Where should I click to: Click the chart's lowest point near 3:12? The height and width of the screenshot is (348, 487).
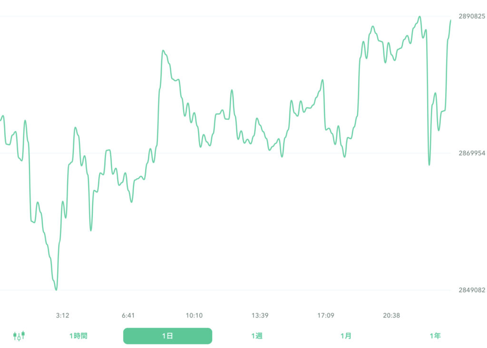[x=56, y=290]
